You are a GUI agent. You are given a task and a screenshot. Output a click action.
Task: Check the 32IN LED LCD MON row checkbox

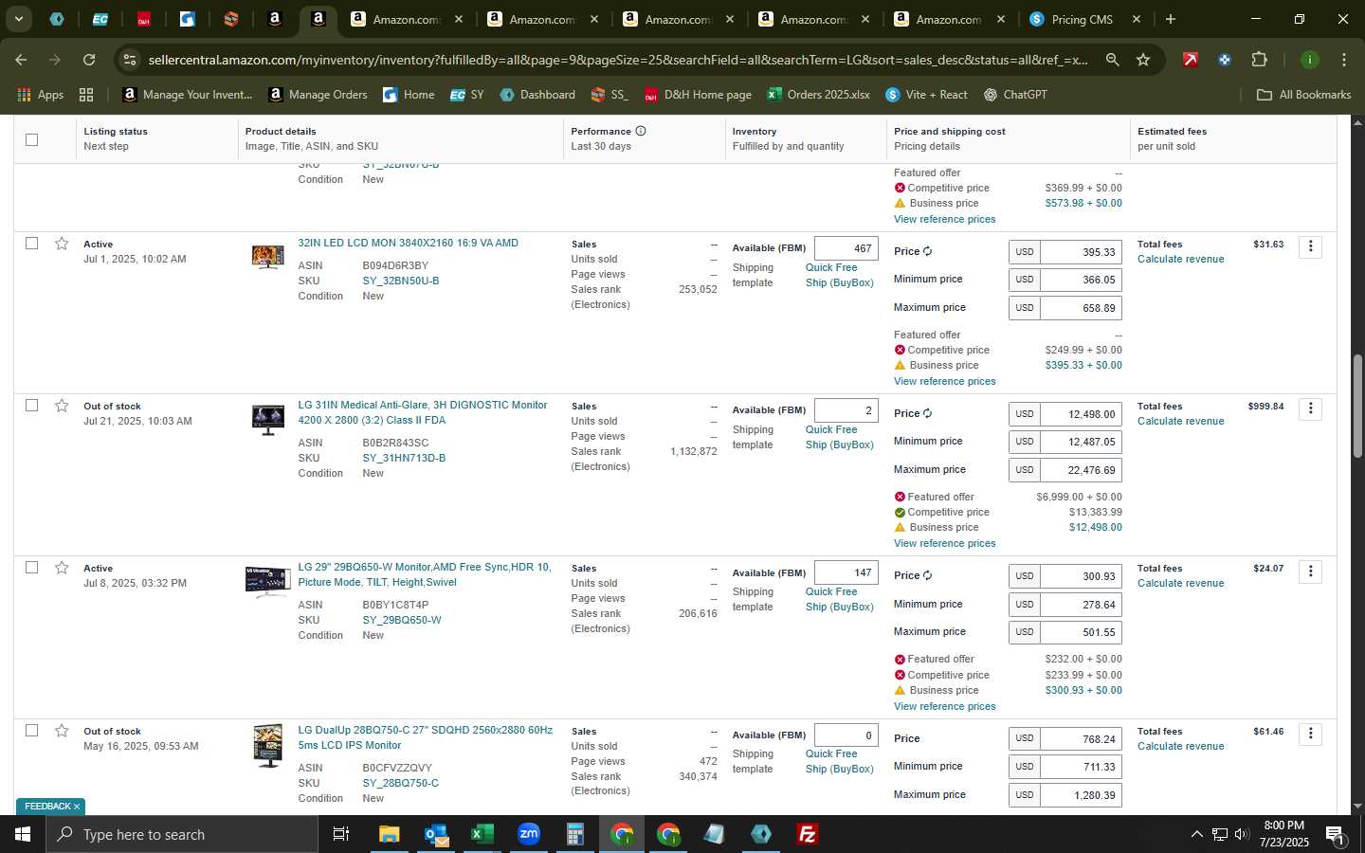click(31, 244)
